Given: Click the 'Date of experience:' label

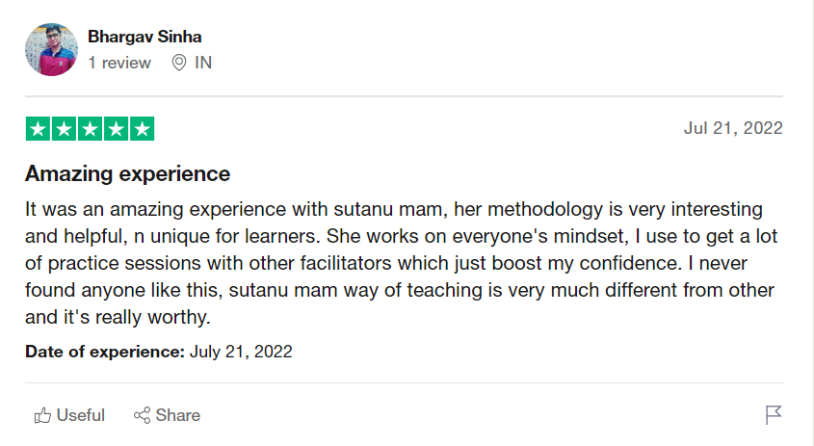Looking at the screenshot, I should coord(105,352).
